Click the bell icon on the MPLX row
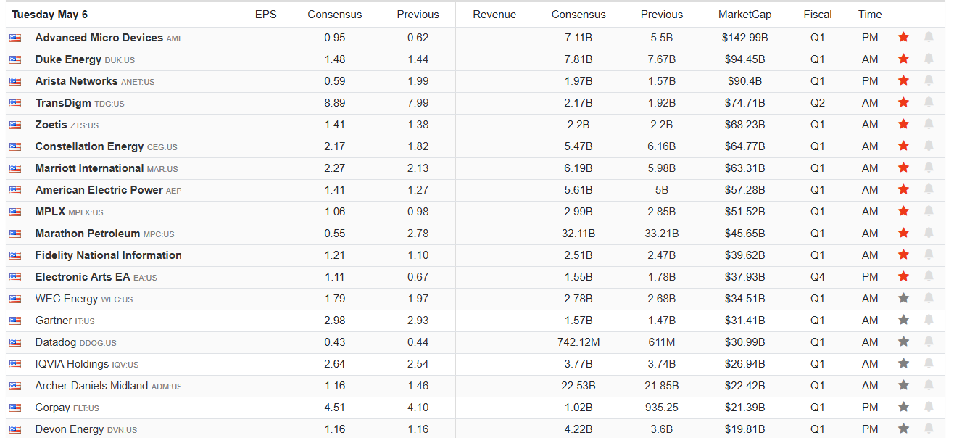This screenshot has width=954, height=438. [x=929, y=211]
